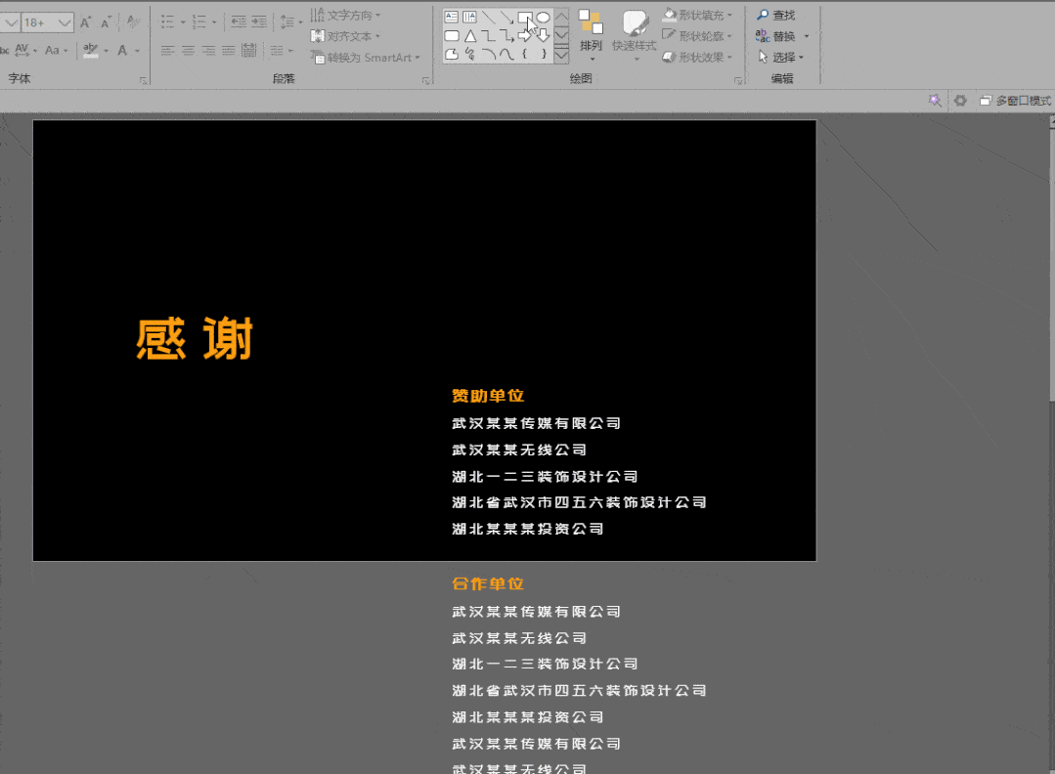Pick the straight line shape
Image resolution: width=1055 pixels, height=774 pixels.
(488, 18)
